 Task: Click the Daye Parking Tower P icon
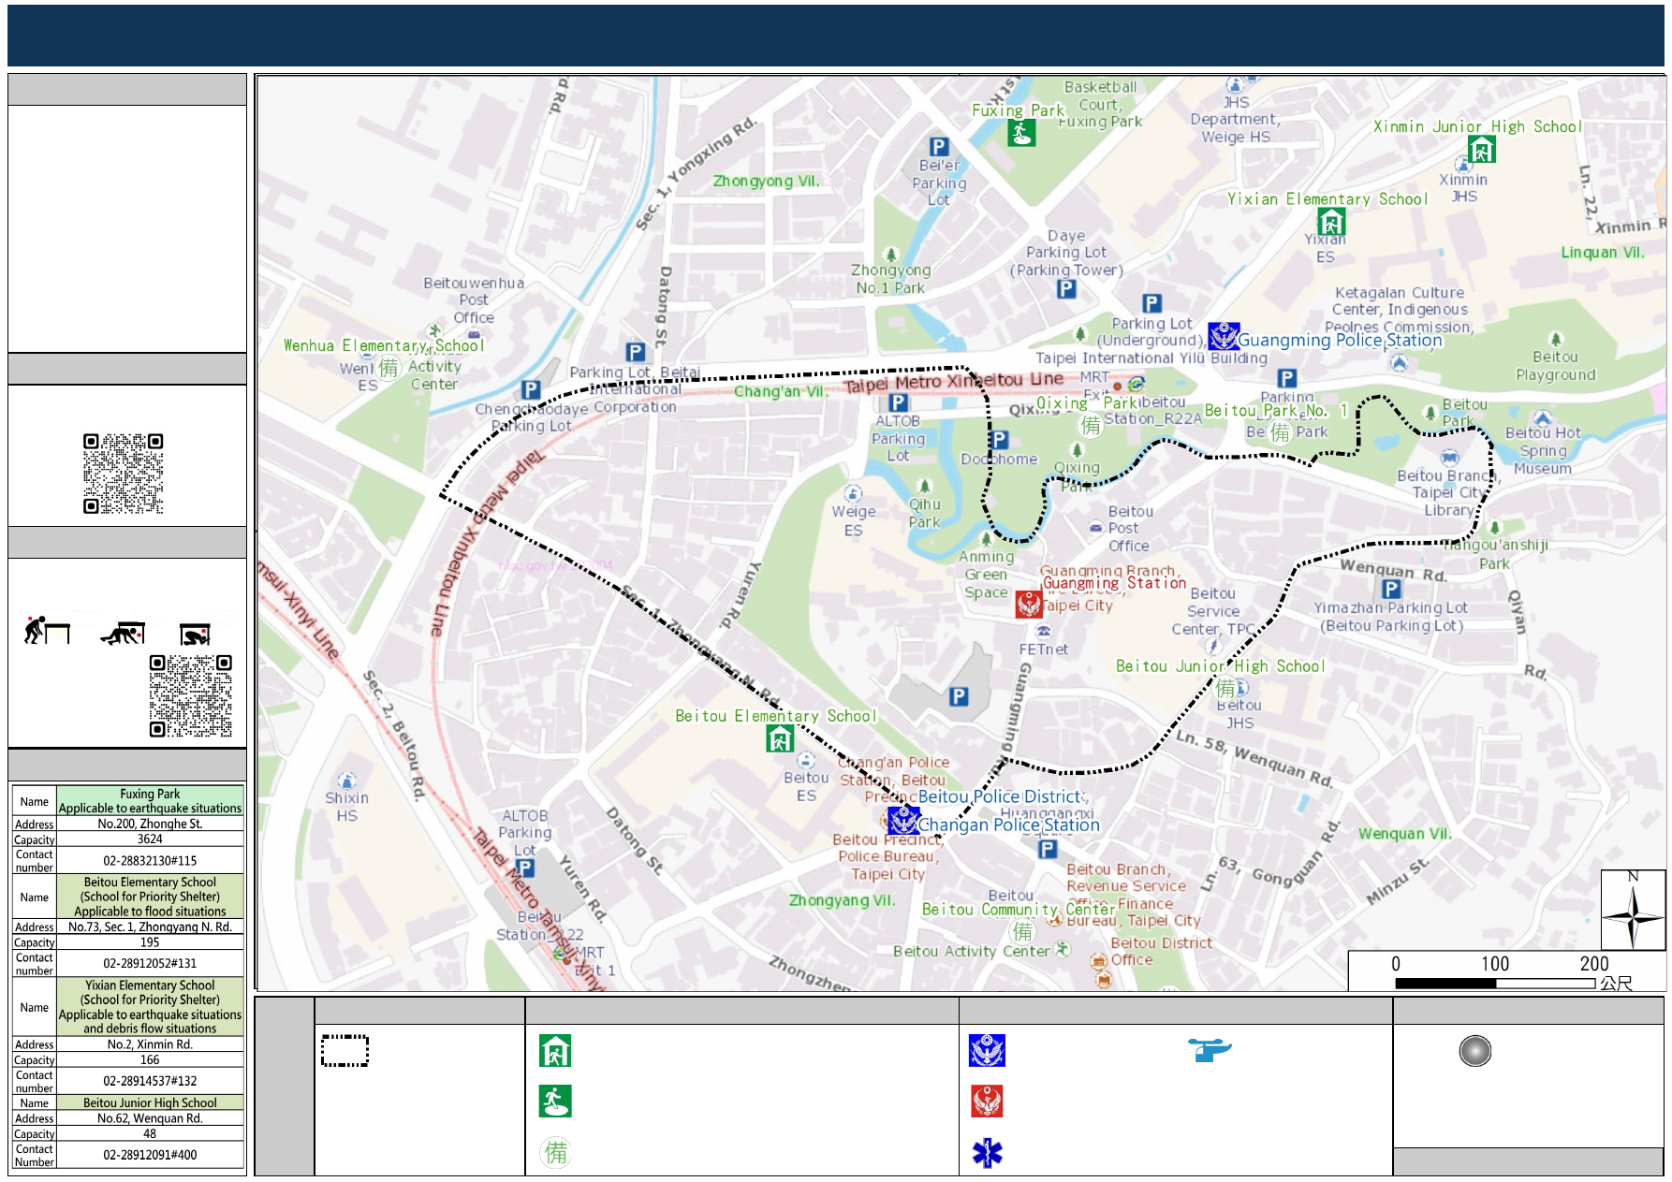tap(1066, 289)
